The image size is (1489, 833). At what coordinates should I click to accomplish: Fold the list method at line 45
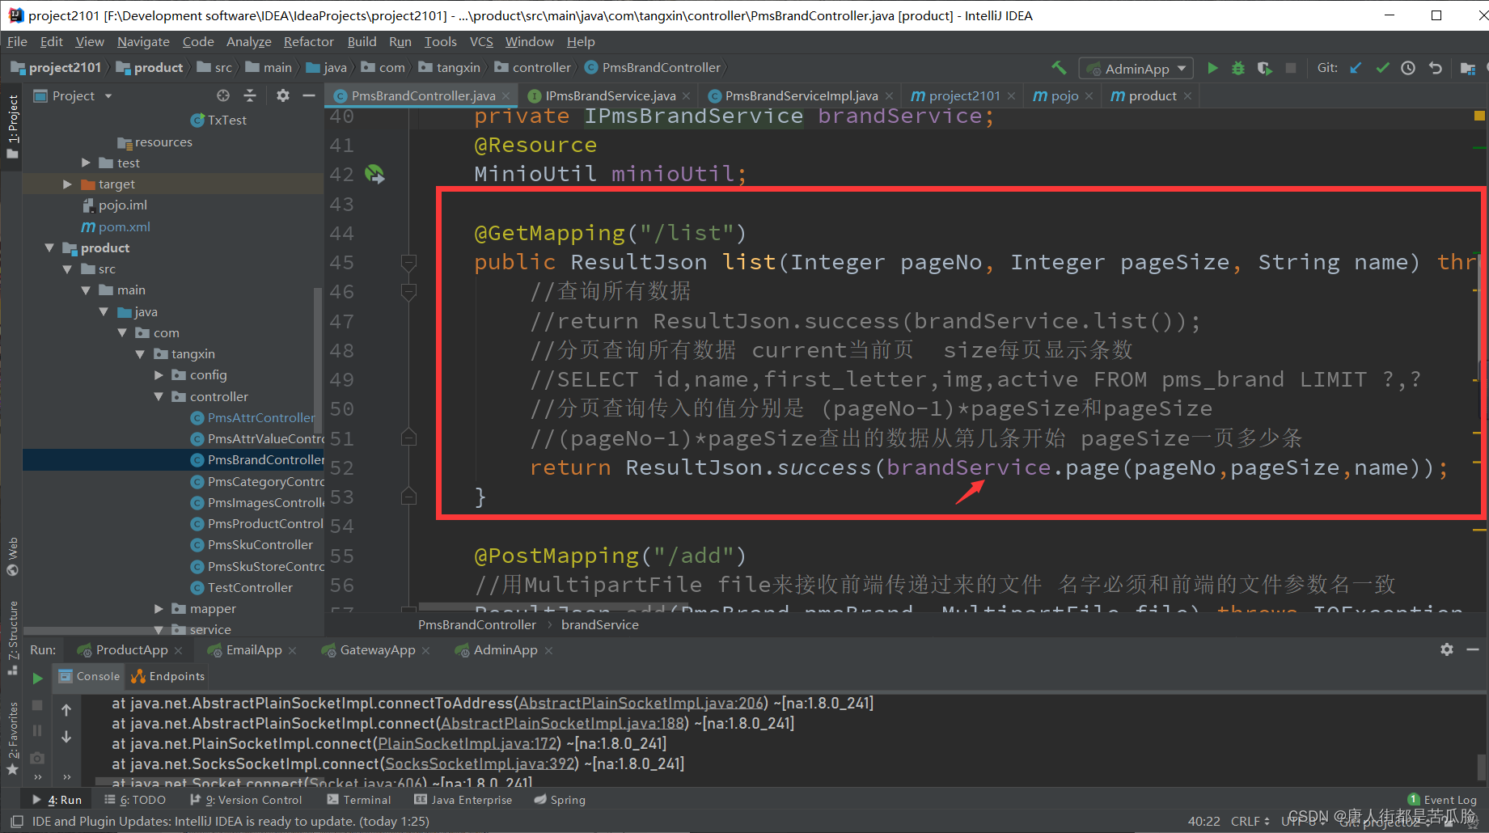point(408,262)
